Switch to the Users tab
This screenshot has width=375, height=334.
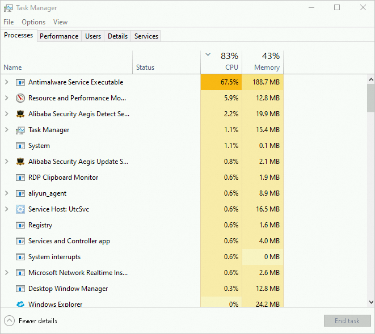[93, 36]
